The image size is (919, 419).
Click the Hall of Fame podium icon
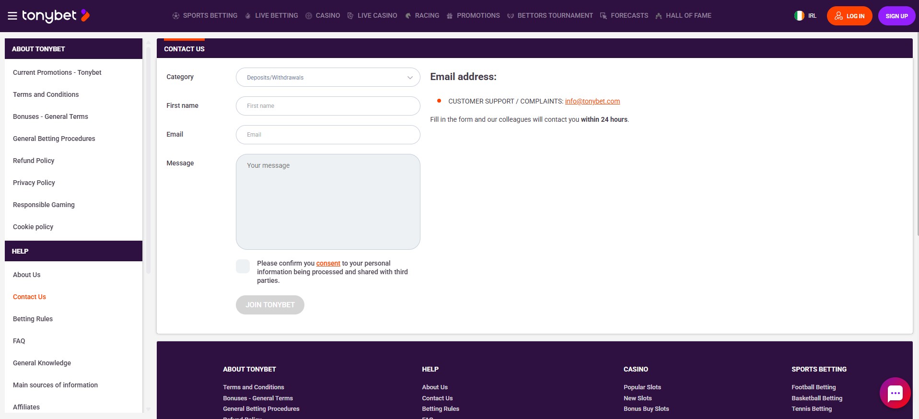pos(659,16)
